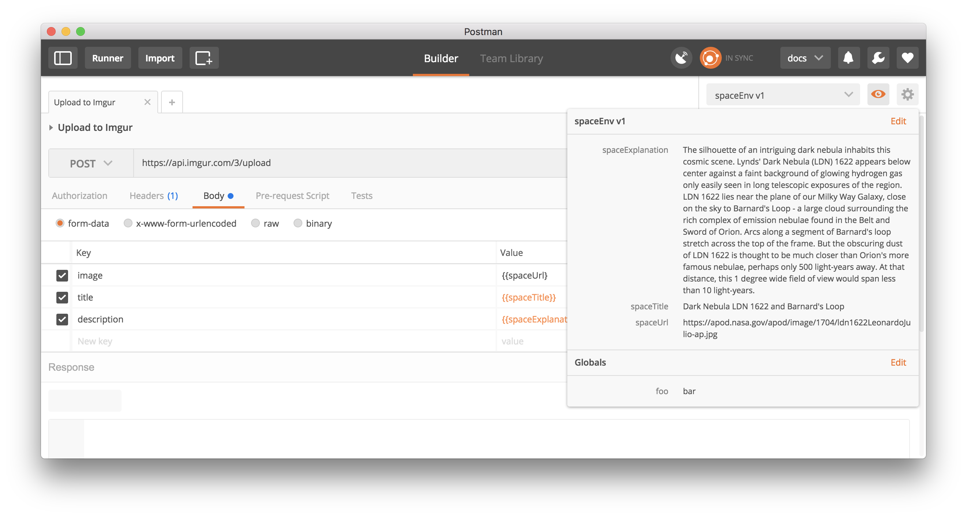Click the New key input field

pyautogui.click(x=284, y=341)
